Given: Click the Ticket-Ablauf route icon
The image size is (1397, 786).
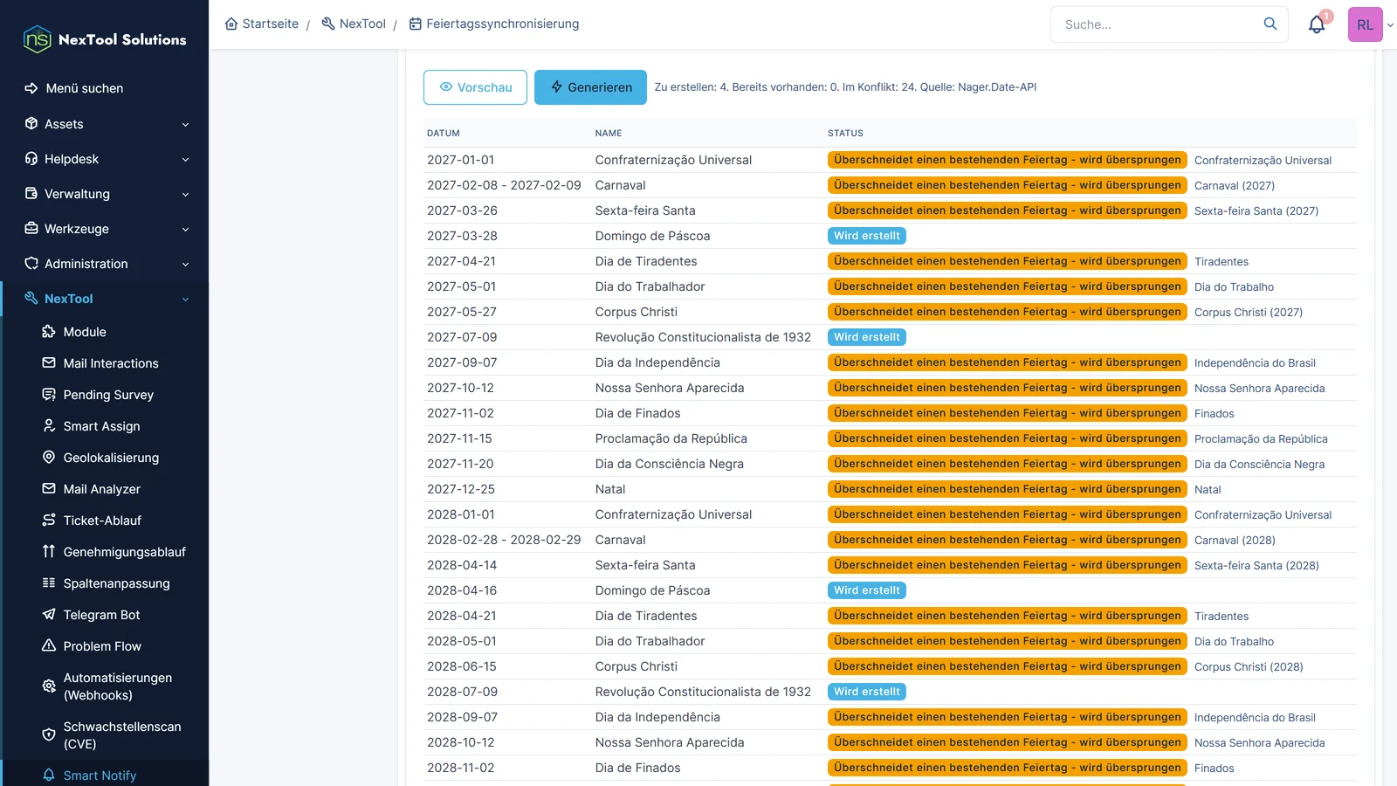Looking at the screenshot, I should [x=49, y=521].
